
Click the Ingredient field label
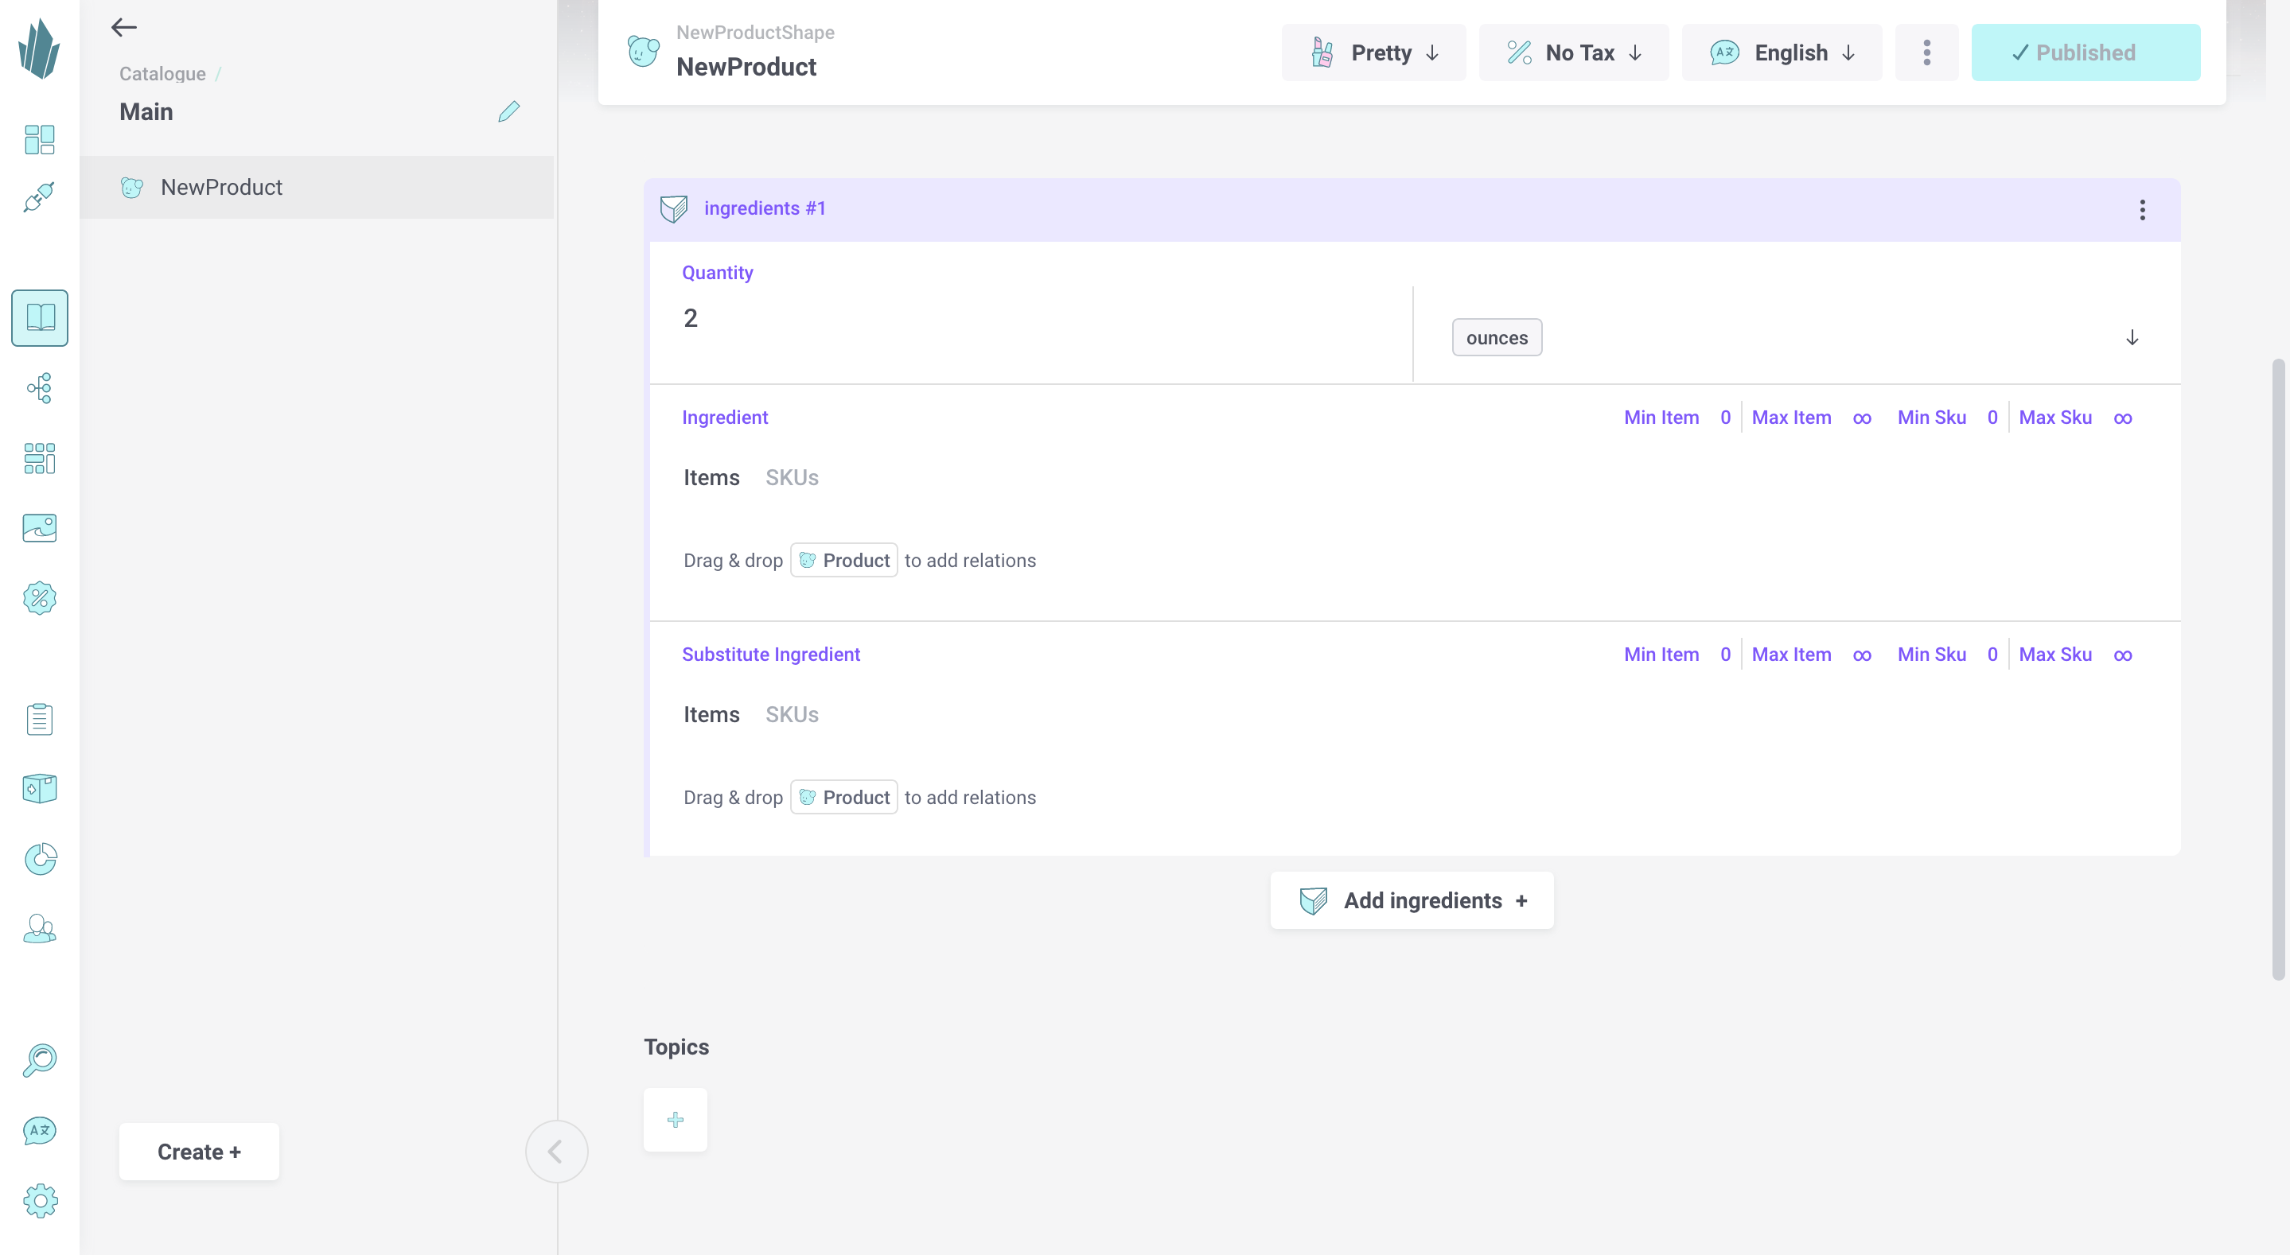point(725,418)
